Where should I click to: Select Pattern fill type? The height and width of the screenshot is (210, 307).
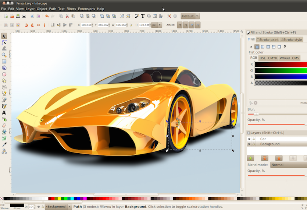(274, 47)
